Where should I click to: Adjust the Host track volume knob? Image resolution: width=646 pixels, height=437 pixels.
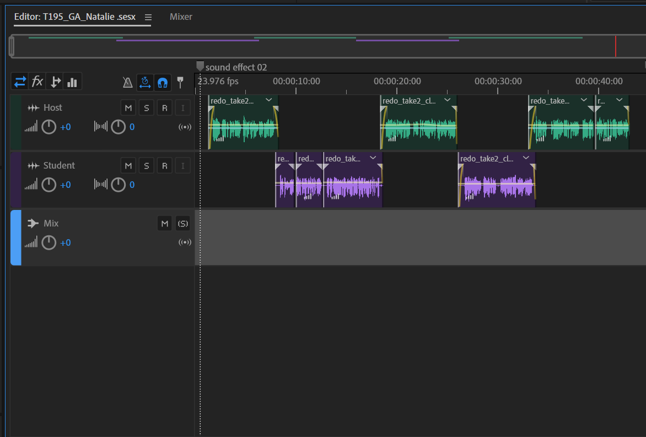click(49, 127)
